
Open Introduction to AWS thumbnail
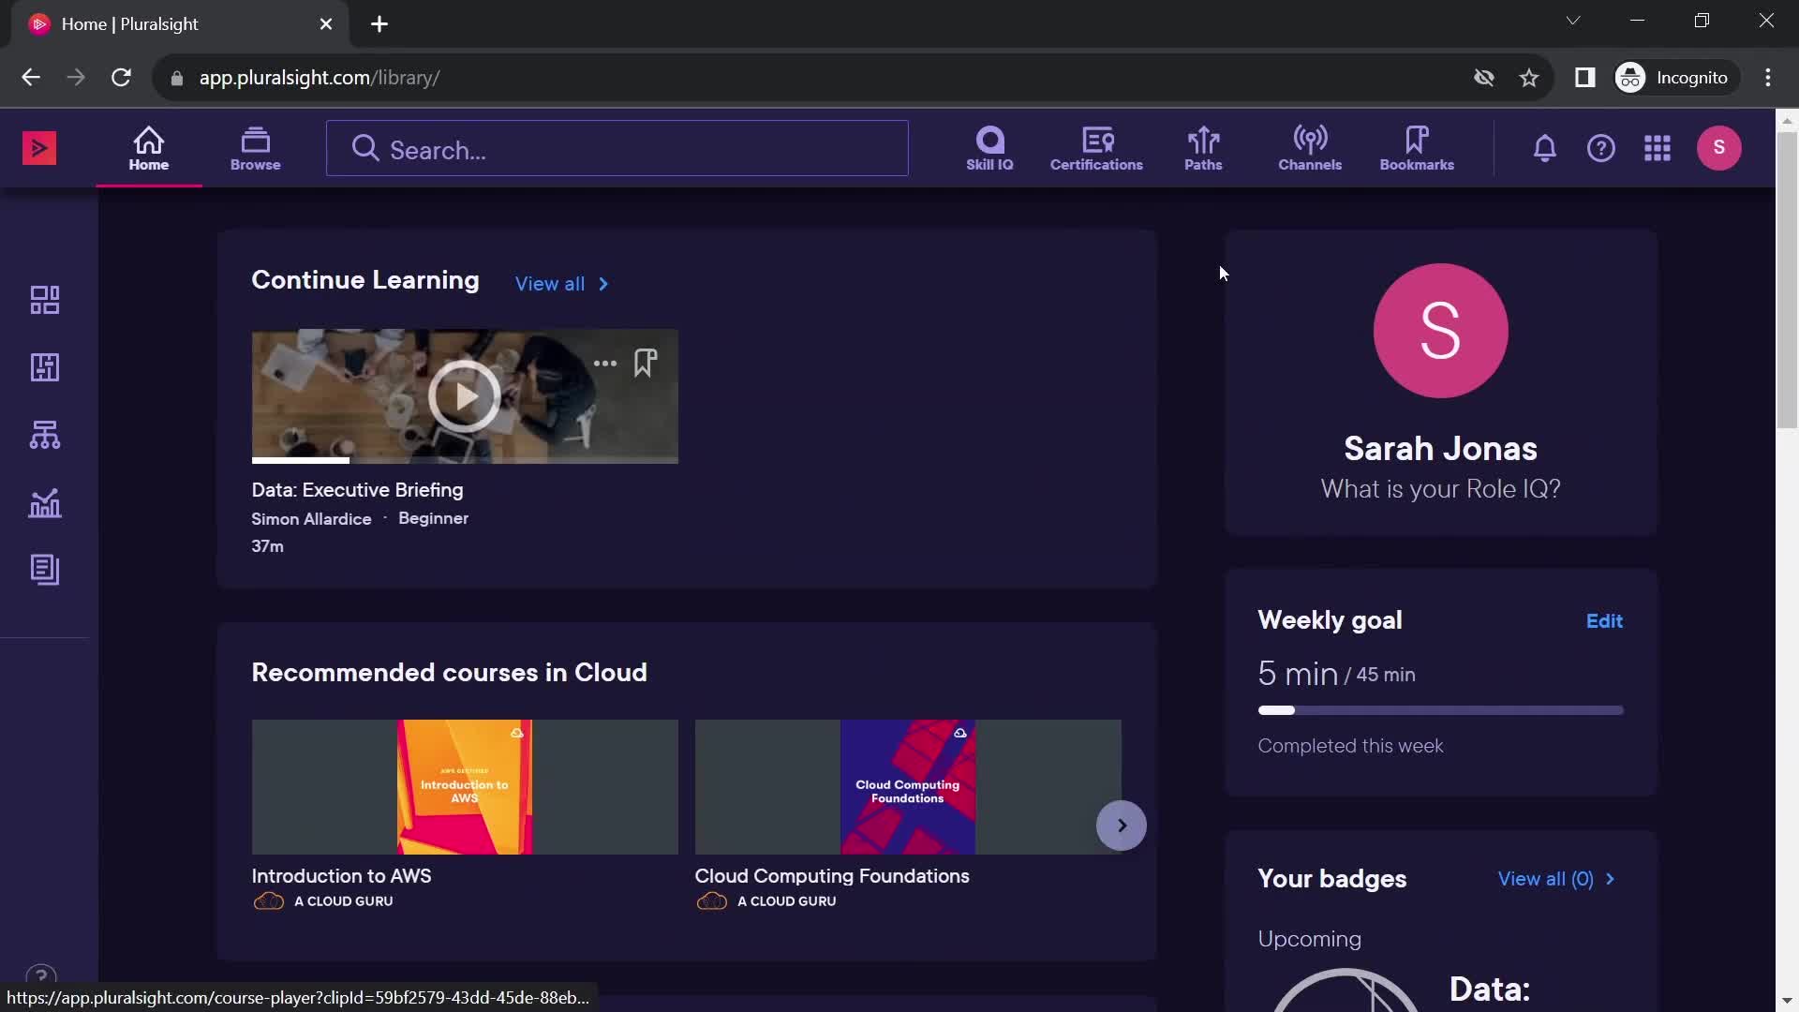click(465, 787)
